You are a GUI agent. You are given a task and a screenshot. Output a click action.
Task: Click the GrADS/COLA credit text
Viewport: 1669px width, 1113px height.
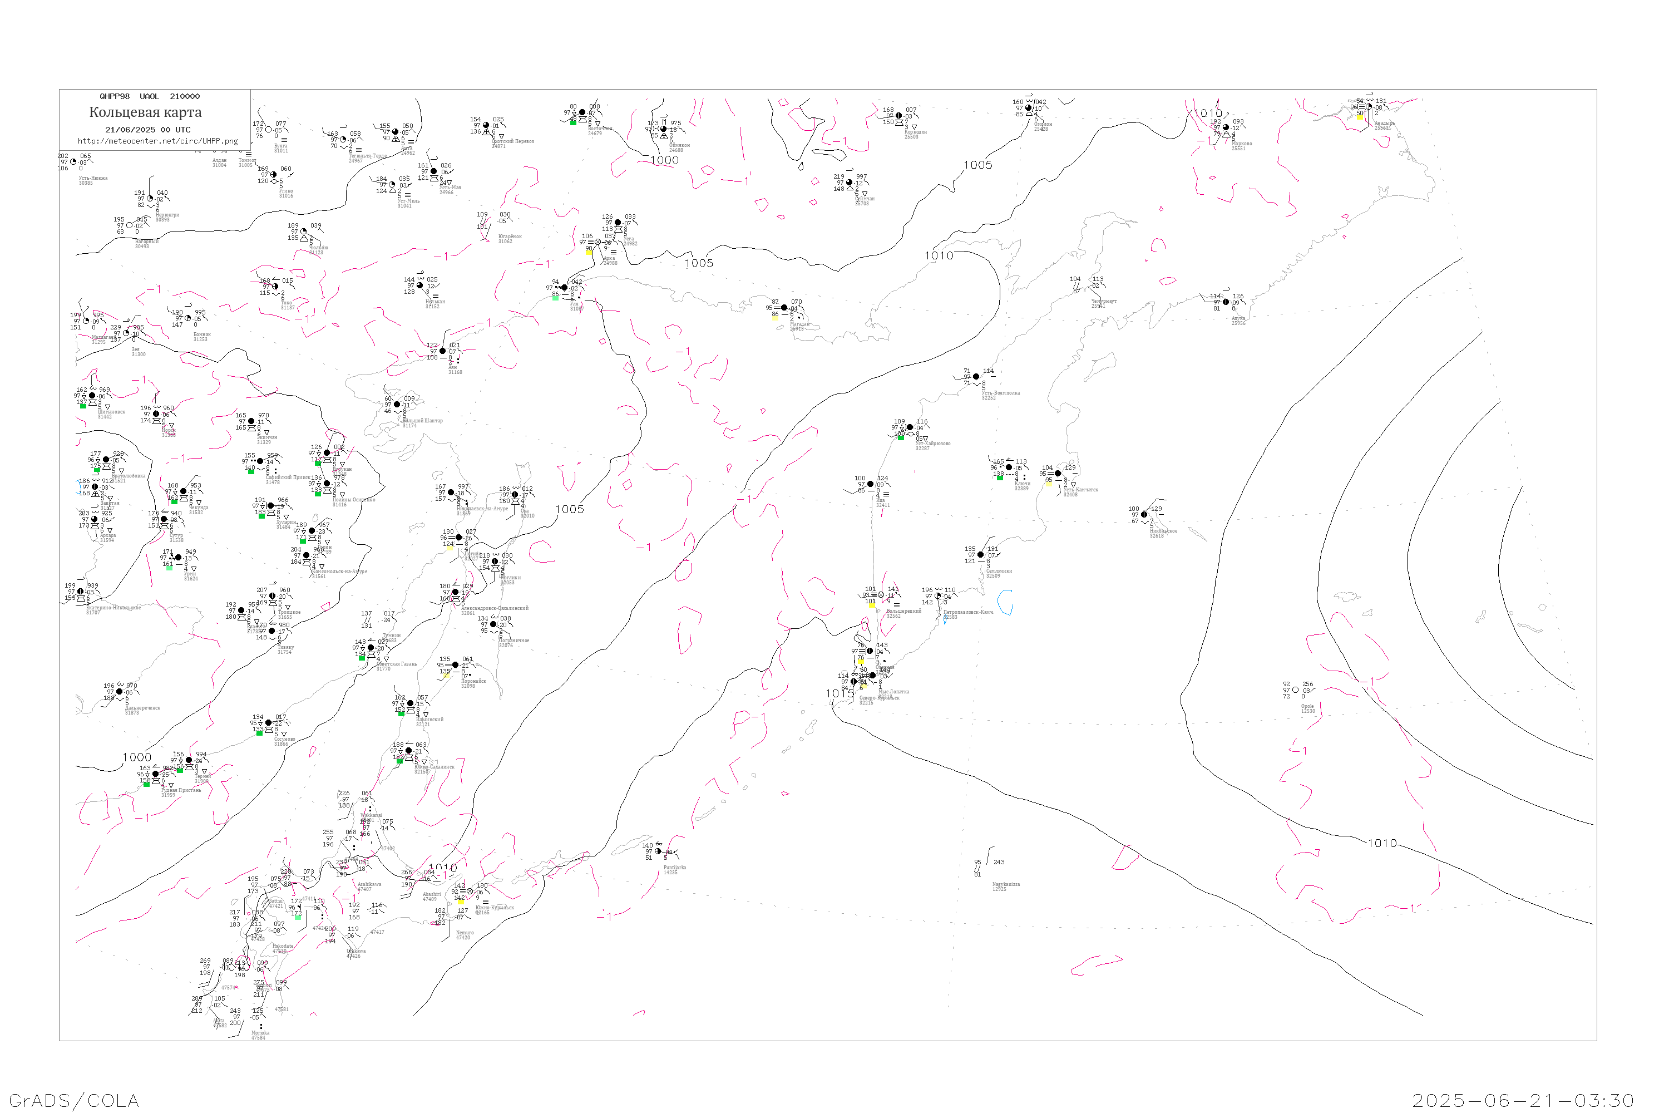74,1100
